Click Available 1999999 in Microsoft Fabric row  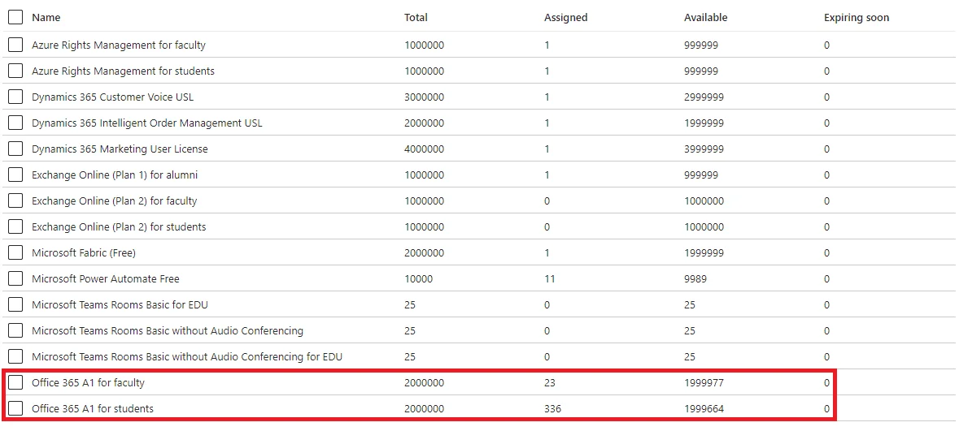704,252
